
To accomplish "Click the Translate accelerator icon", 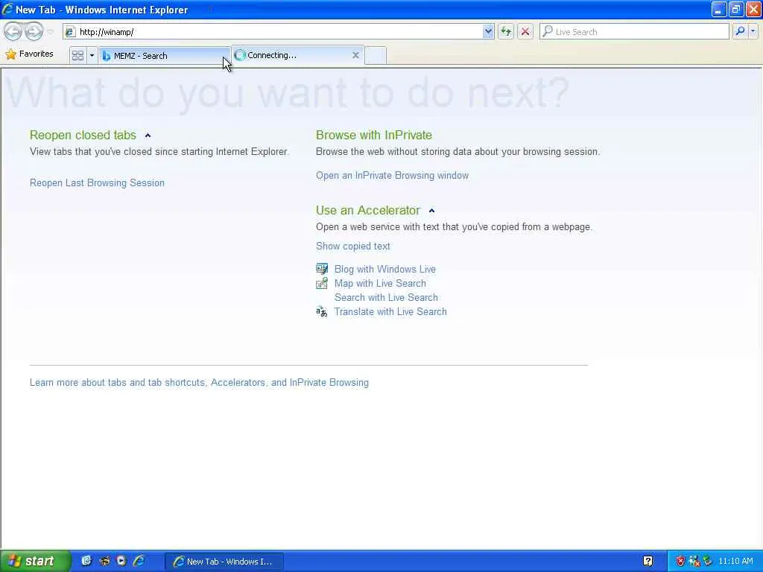I will (322, 312).
